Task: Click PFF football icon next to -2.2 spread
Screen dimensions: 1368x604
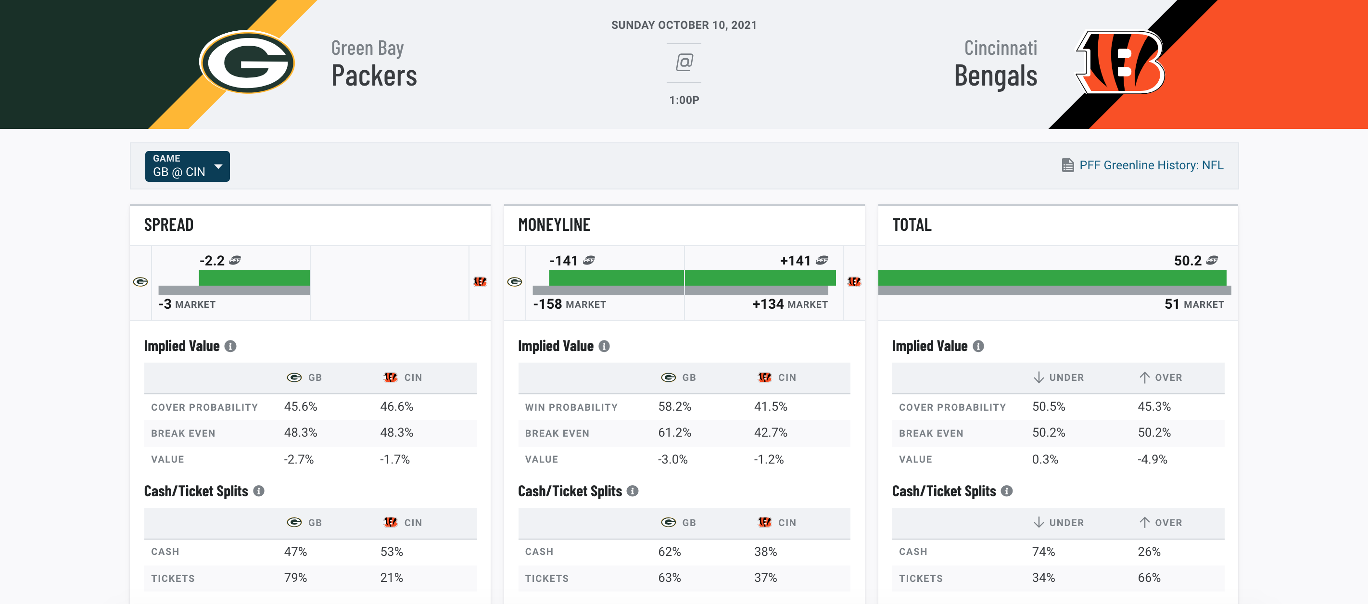Action: (235, 260)
